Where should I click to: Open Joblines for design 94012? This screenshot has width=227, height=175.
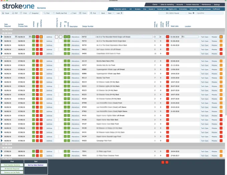(x=49, y=49)
